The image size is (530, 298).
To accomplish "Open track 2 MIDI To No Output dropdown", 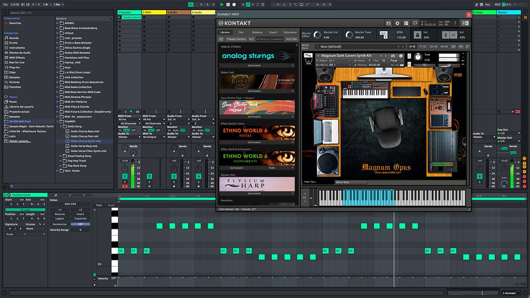I will click(x=154, y=137).
